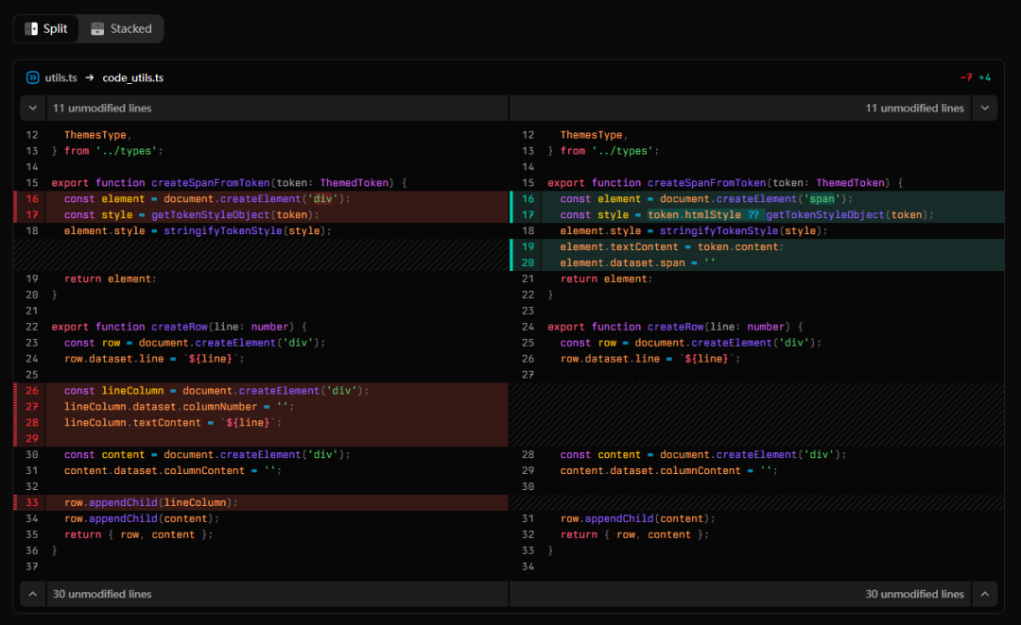This screenshot has width=1021, height=625.
Task: Expand bottom 30 unmodified lines, left chevron
Action: coord(32,594)
